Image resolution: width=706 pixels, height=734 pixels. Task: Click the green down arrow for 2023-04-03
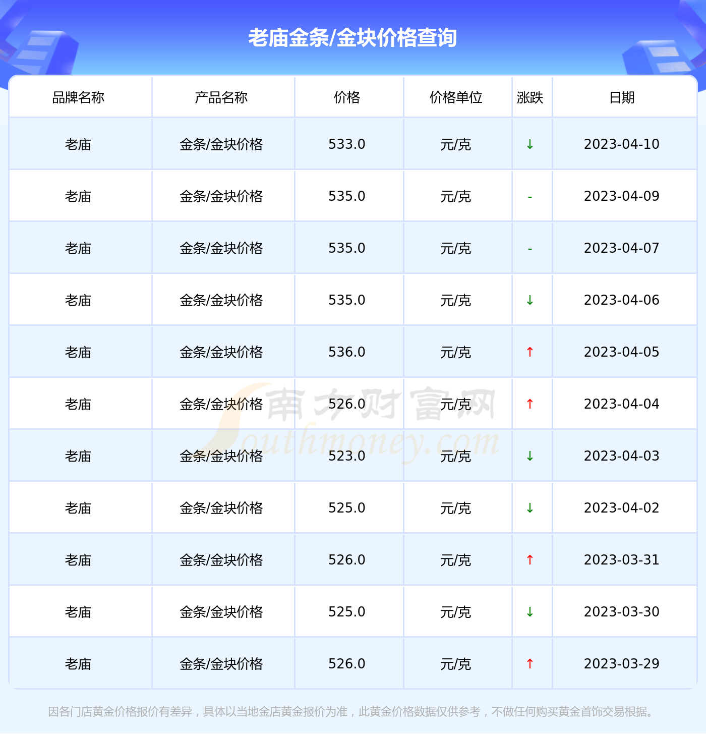click(530, 456)
